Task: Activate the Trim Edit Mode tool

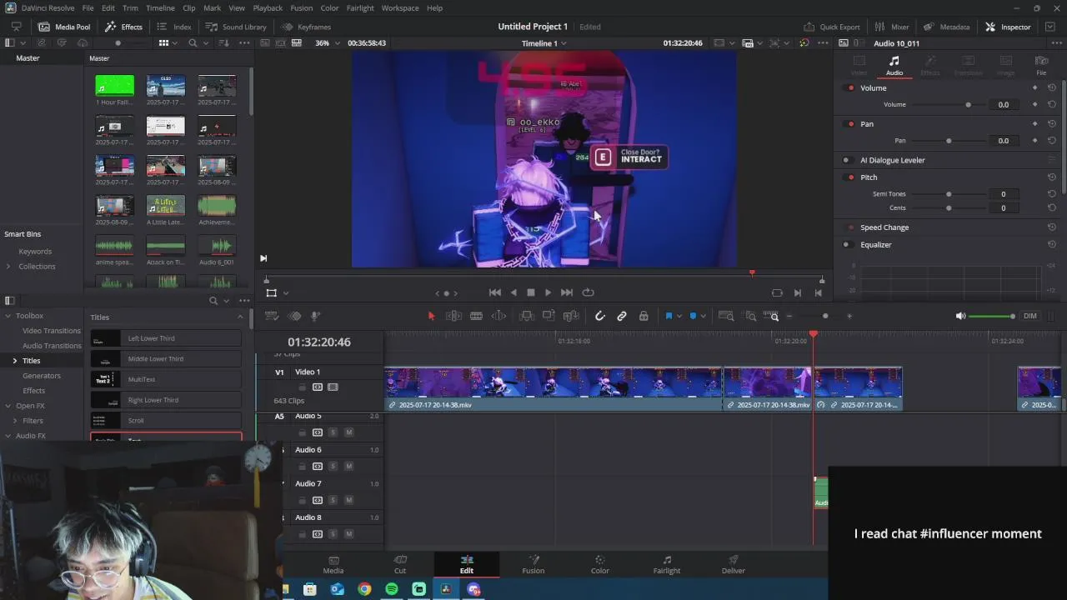Action: pos(453,316)
